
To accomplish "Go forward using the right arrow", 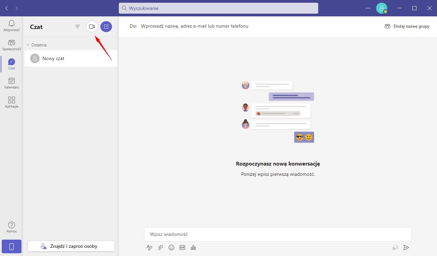I will 17,8.
